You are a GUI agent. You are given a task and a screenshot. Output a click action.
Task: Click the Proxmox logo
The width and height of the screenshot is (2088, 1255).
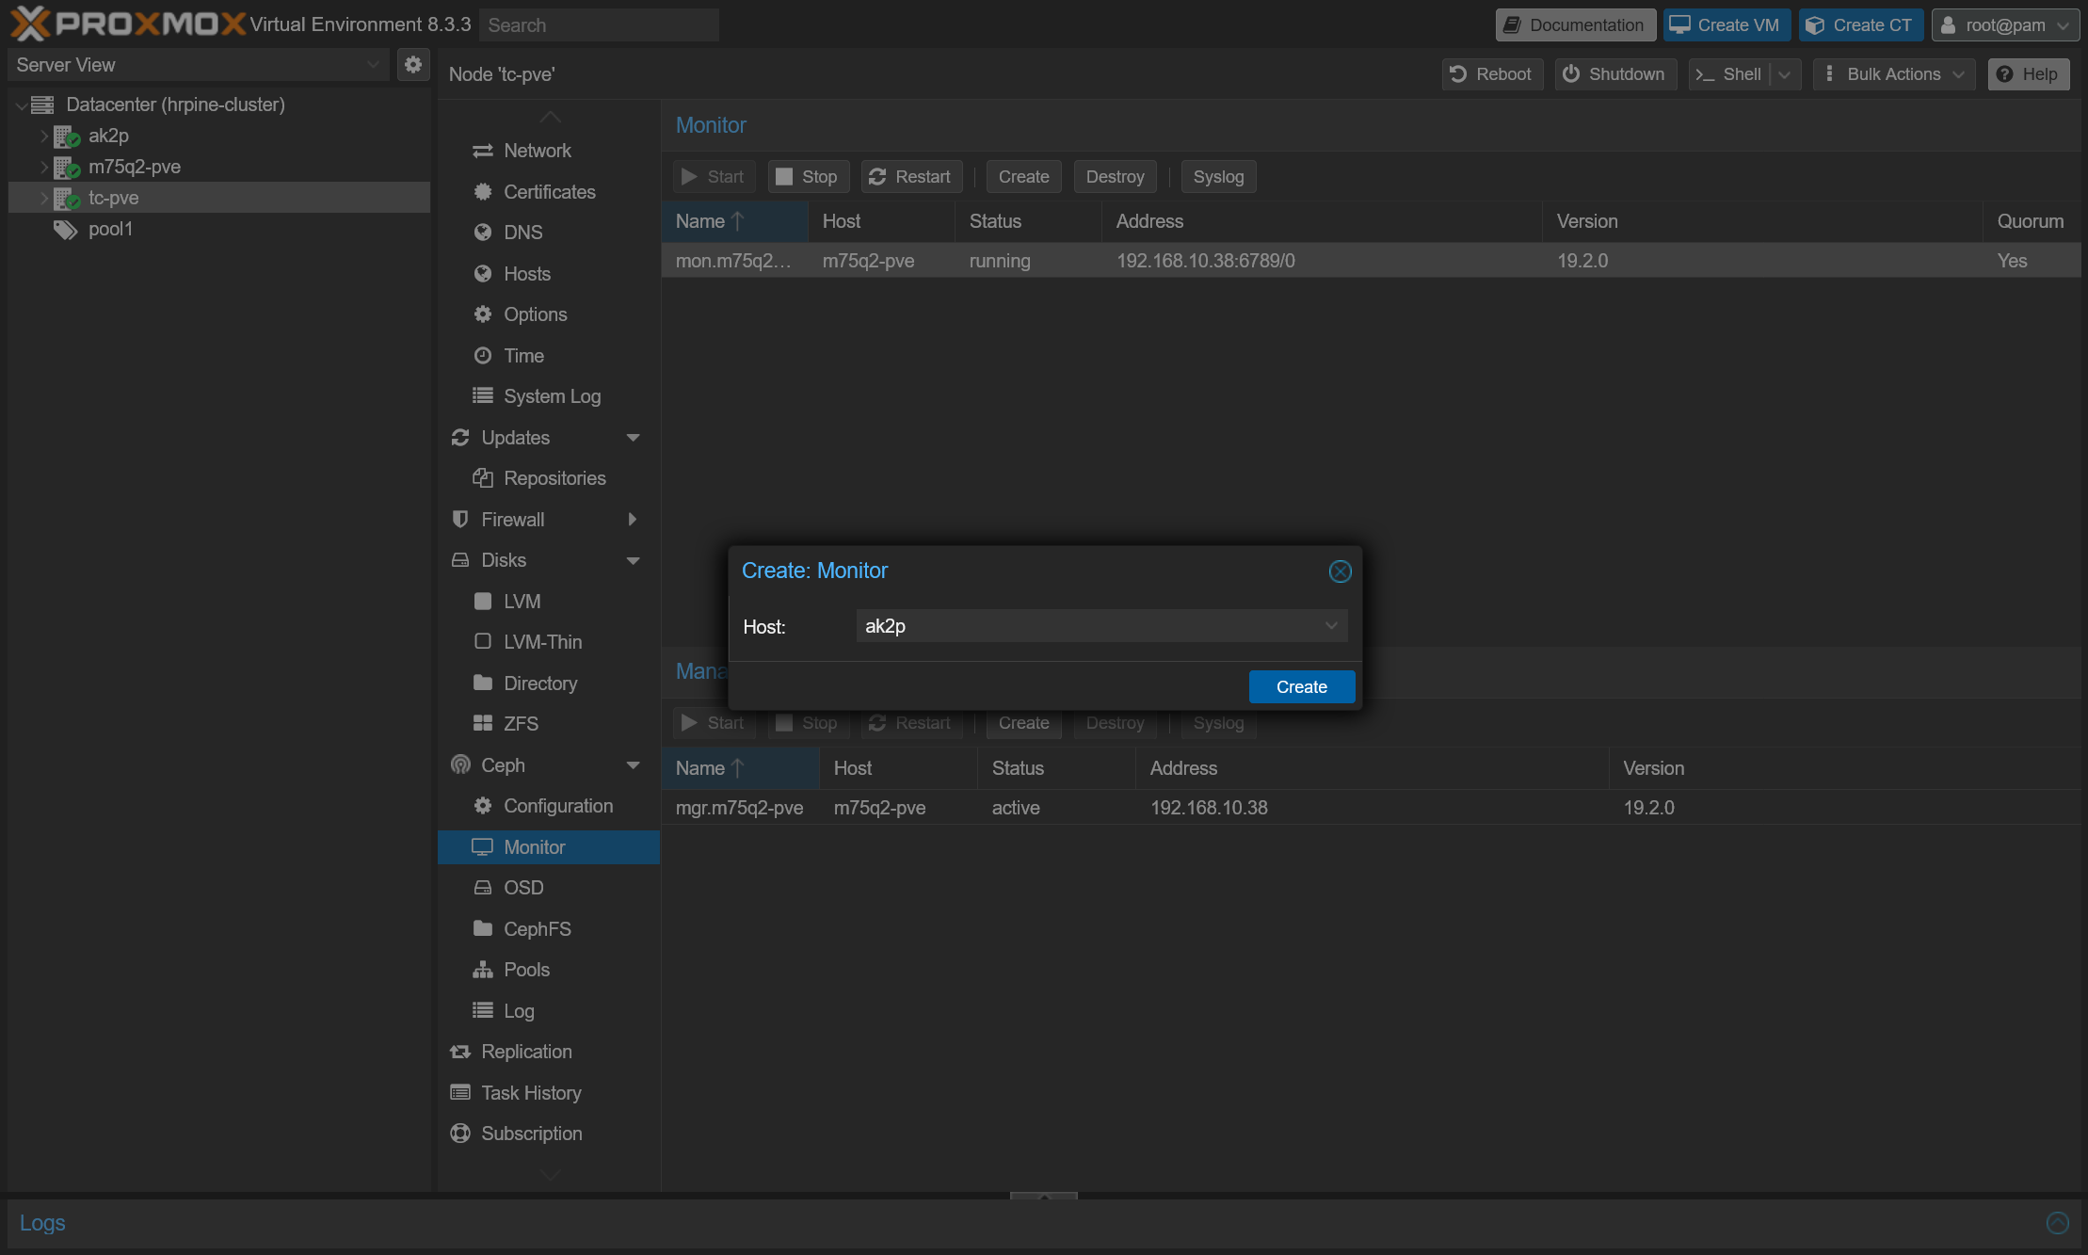point(128,24)
